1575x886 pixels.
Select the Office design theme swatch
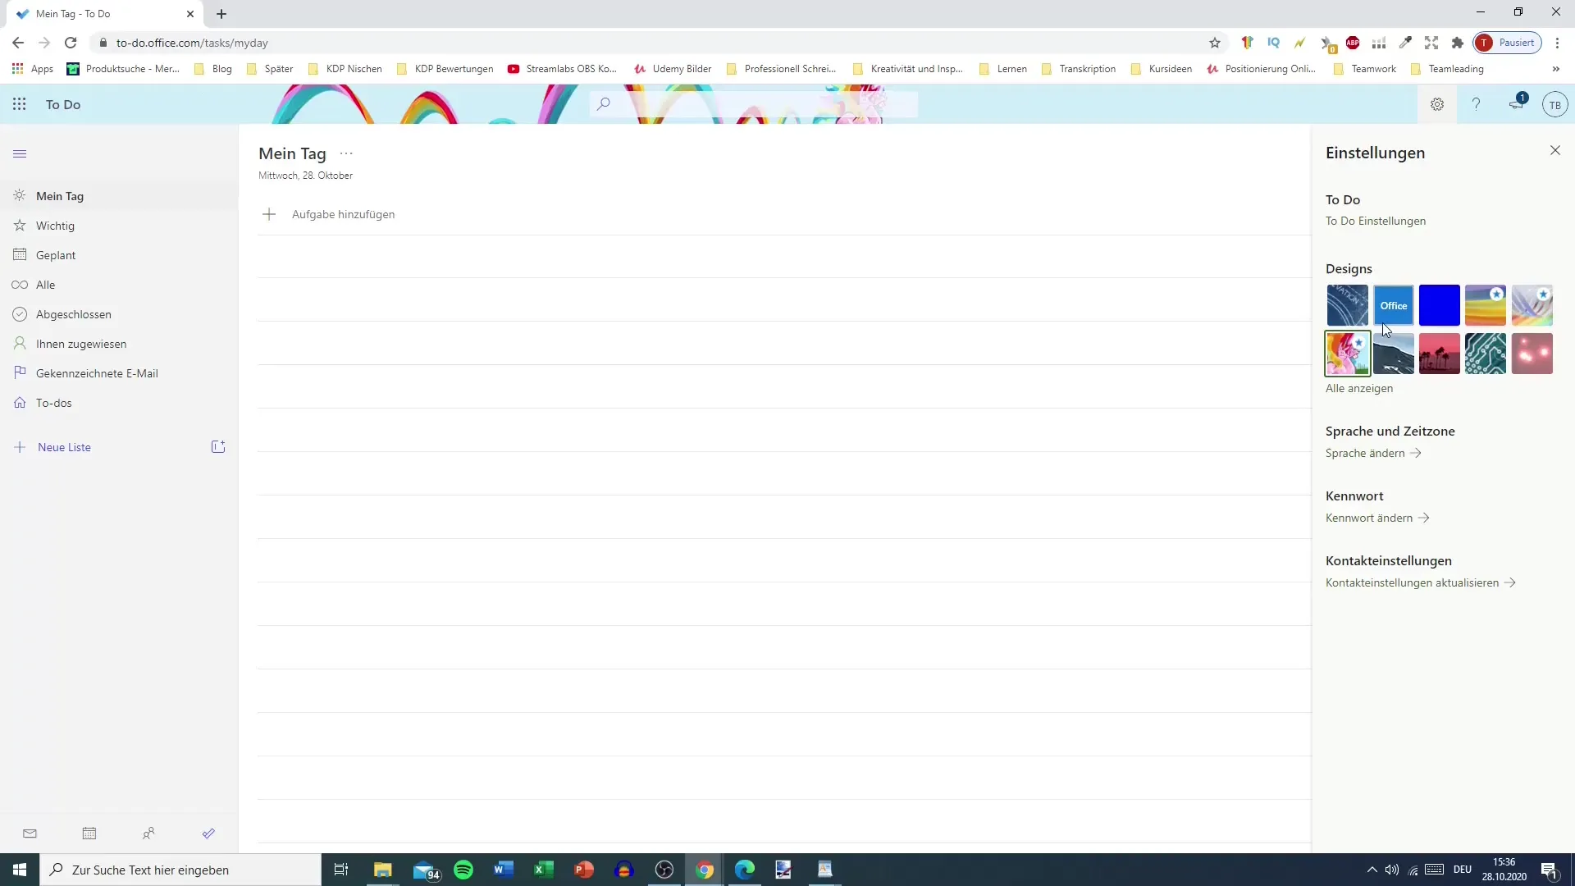click(1395, 305)
